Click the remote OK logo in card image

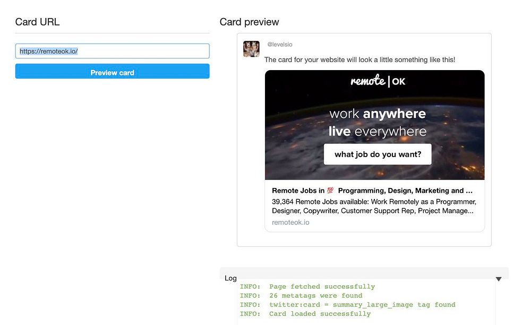point(378,81)
